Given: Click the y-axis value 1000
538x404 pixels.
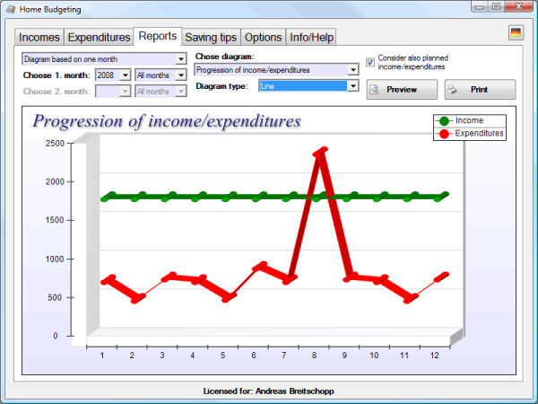Looking at the screenshot, I should [55, 259].
